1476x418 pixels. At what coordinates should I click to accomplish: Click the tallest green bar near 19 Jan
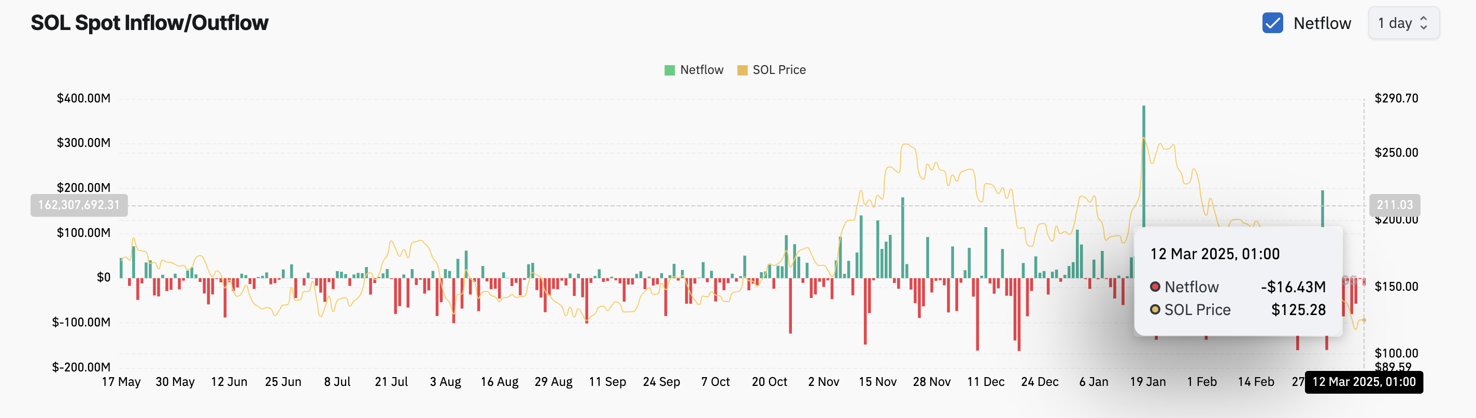point(1144,166)
